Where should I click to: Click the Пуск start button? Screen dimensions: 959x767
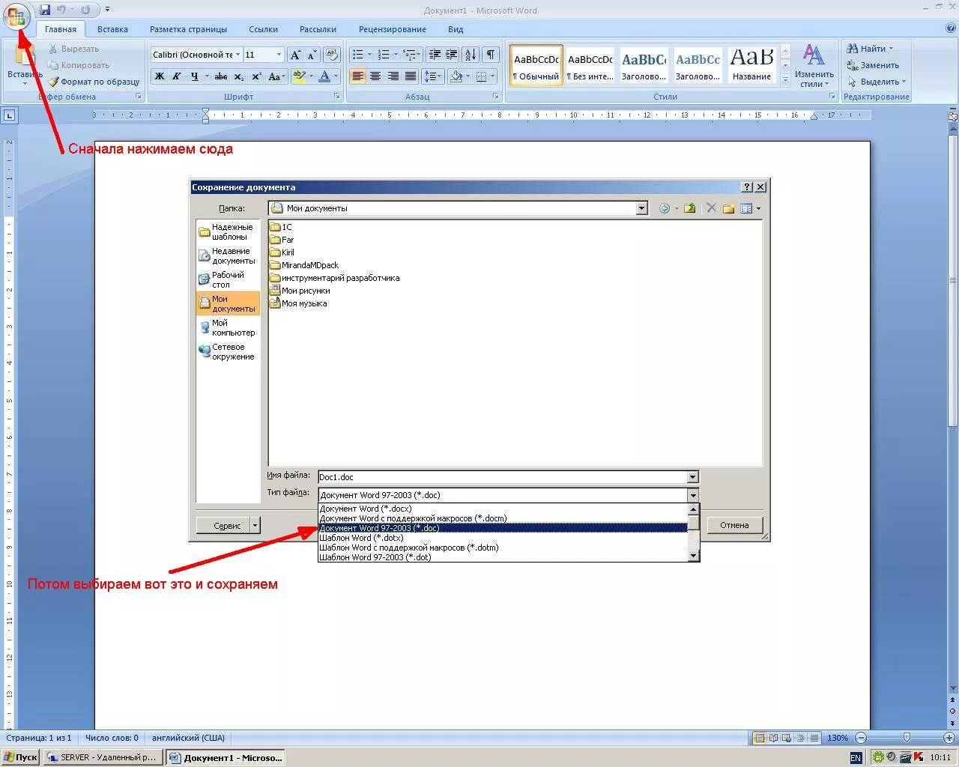[20, 757]
